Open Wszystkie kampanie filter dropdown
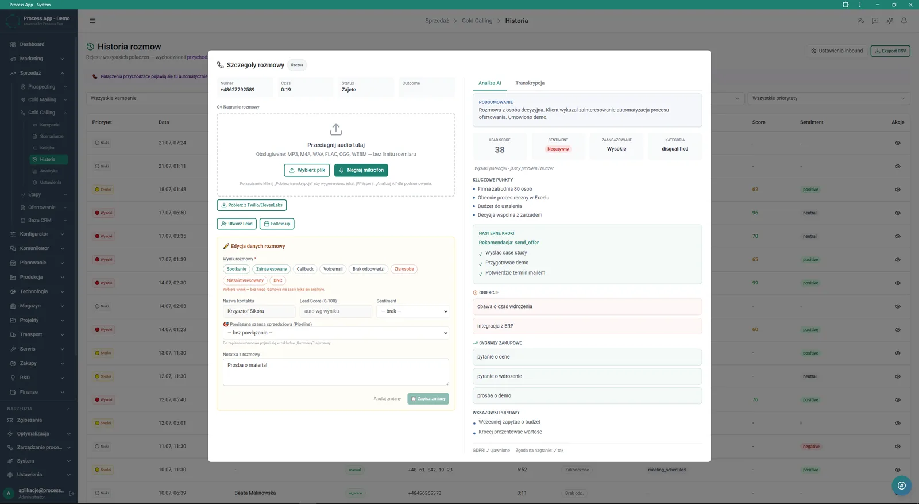 148,98
